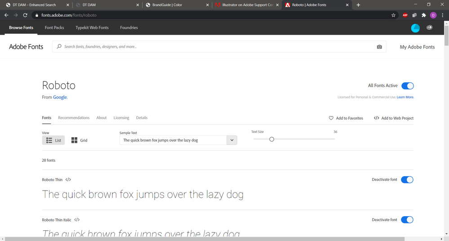The image size is (449, 241).
Task: Click the Text Size slider handle
Action: tap(272, 139)
